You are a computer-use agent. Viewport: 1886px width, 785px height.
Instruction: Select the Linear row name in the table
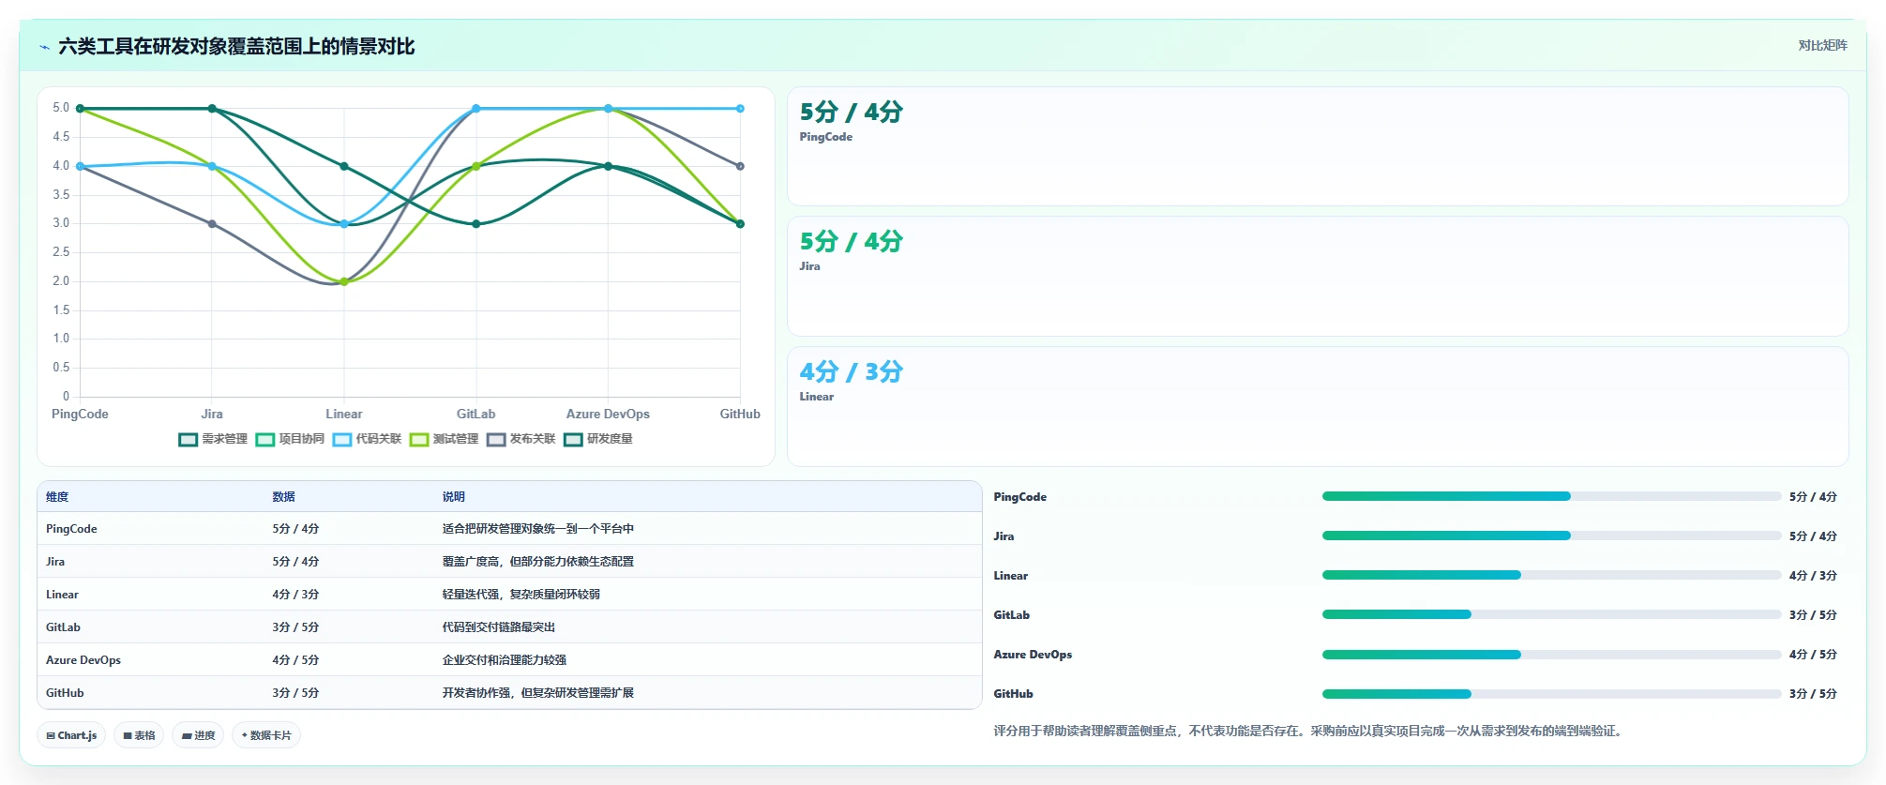62,595
